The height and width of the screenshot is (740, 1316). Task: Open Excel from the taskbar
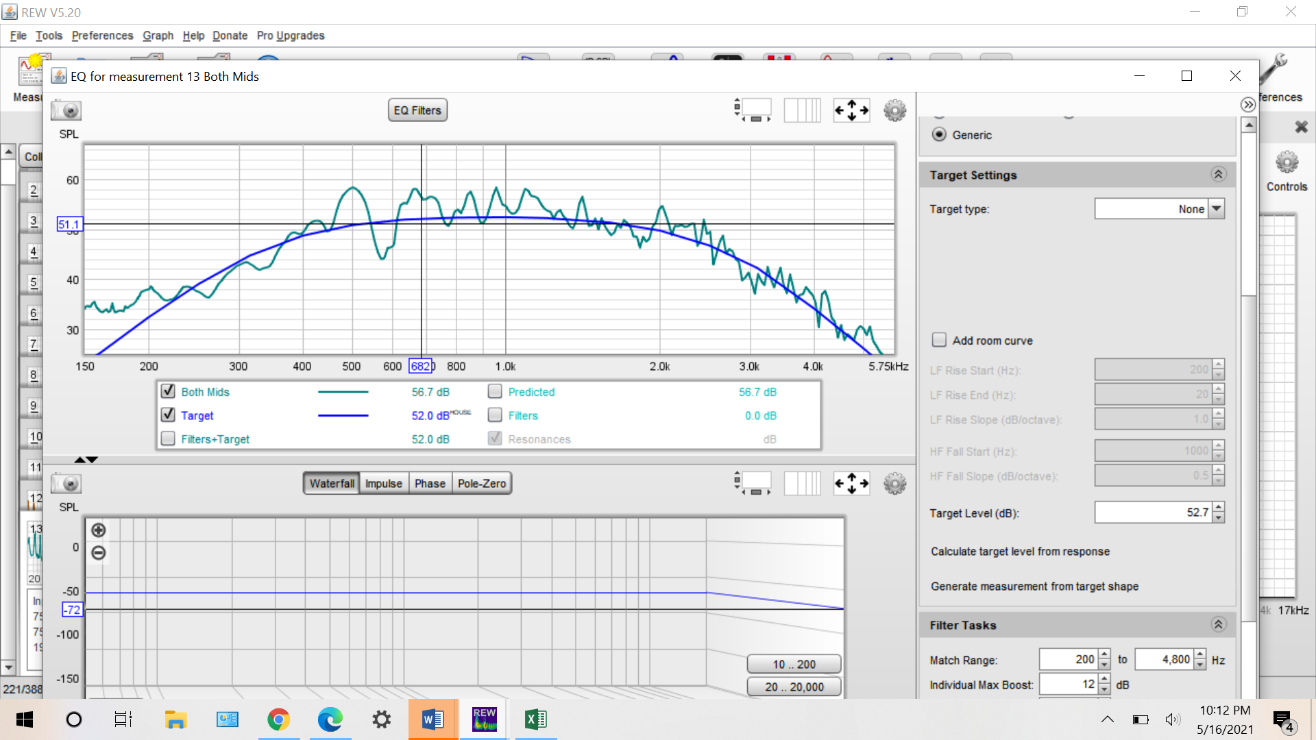[x=535, y=719]
